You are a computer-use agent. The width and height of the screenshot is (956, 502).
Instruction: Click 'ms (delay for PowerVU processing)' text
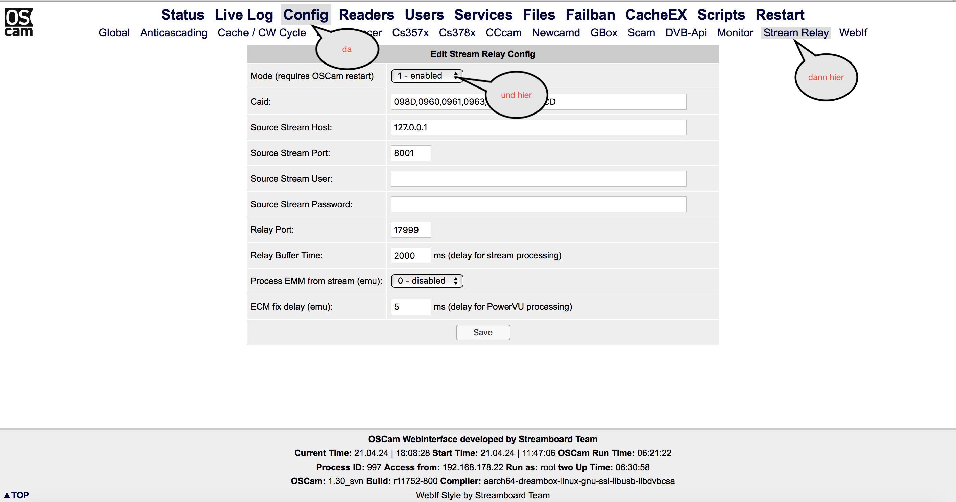503,307
